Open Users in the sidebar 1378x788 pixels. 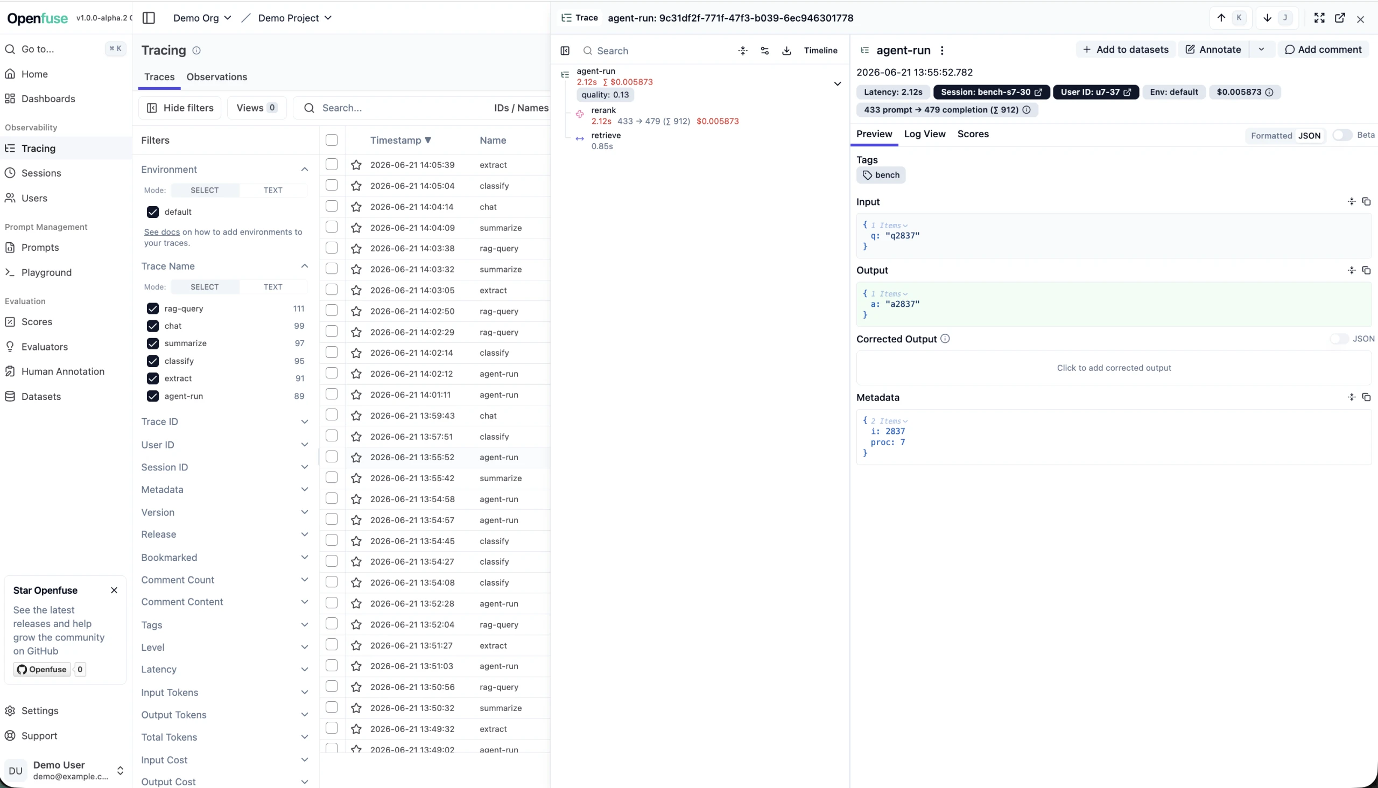click(34, 198)
